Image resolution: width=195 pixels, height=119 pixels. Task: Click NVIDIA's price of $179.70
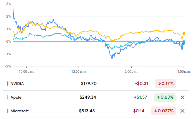click(x=89, y=84)
